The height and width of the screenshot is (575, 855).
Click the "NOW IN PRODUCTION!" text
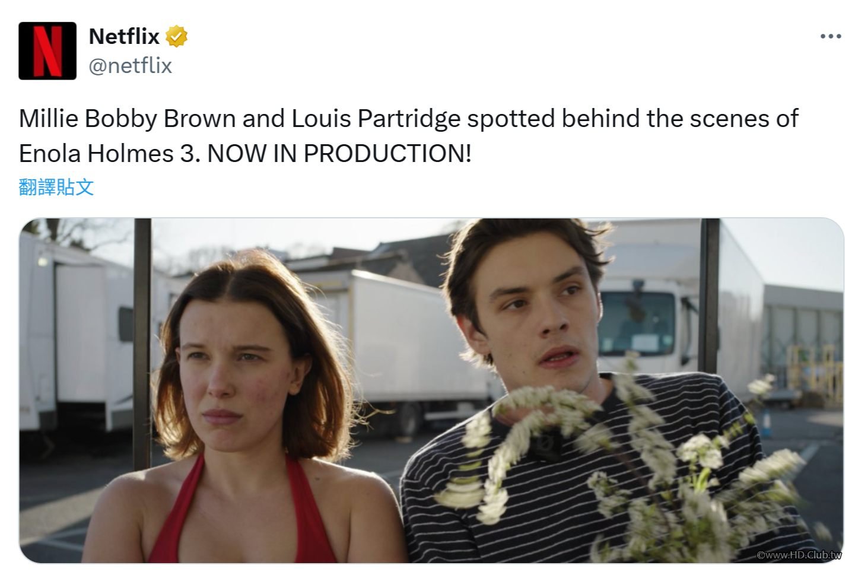tap(339, 154)
